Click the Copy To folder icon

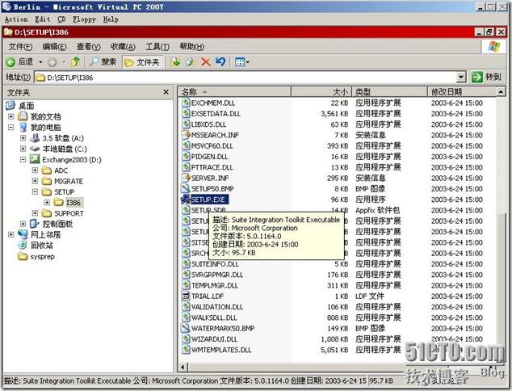[x=191, y=61]
